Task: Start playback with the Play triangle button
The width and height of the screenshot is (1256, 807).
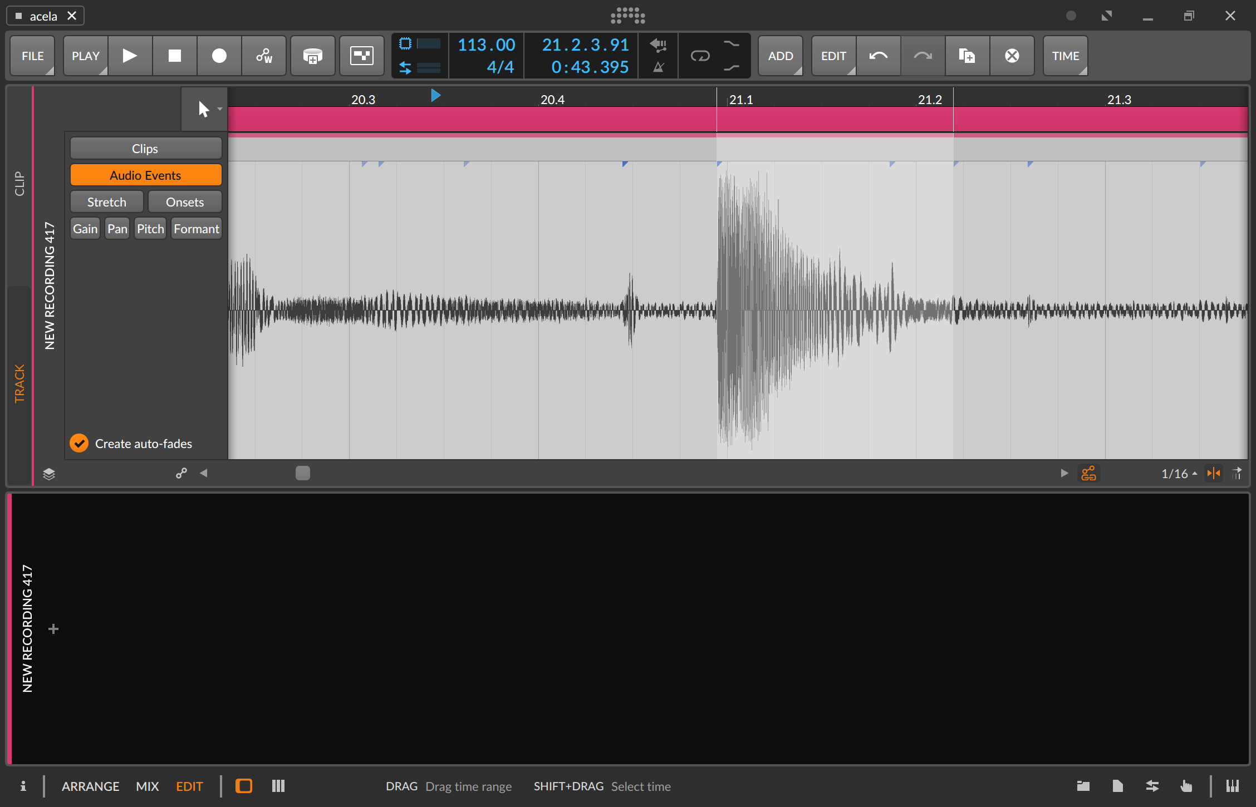Action: coord(130,56)
